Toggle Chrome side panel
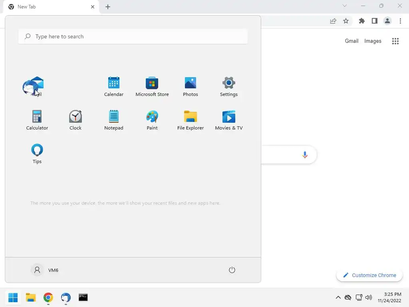Viewport: 409px width, 307px height. pos(375,21)
